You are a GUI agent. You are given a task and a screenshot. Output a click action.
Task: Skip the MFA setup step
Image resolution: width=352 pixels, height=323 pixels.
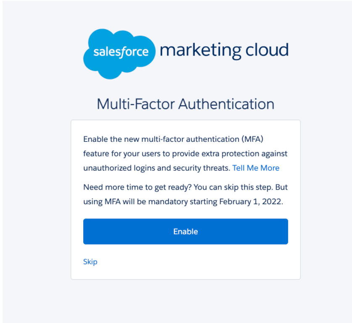tap(90, 262)
